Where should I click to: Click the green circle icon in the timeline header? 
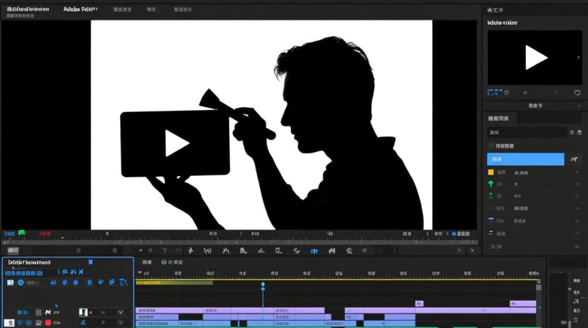(x=164, y=262)
